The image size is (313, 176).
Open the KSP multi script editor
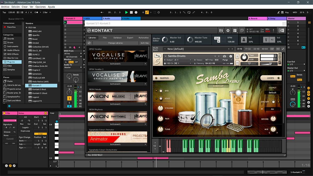pyautogui.click(x=272, y=49)
